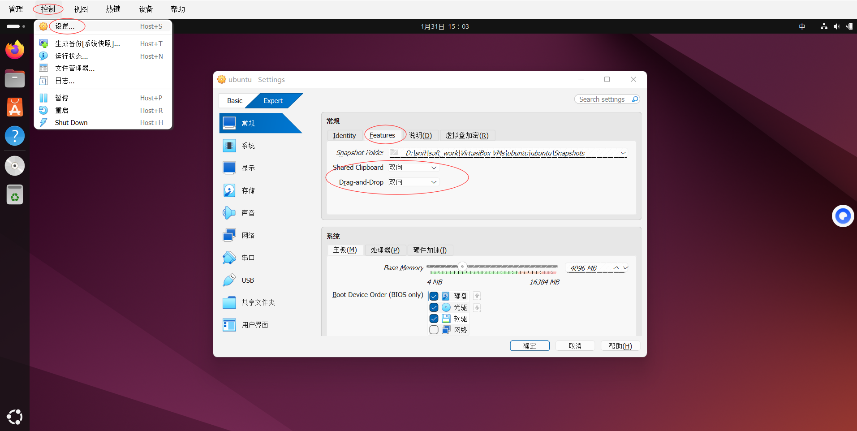Move boot device up with arrow button
This screenshot has height=431, width=857.
477,296
